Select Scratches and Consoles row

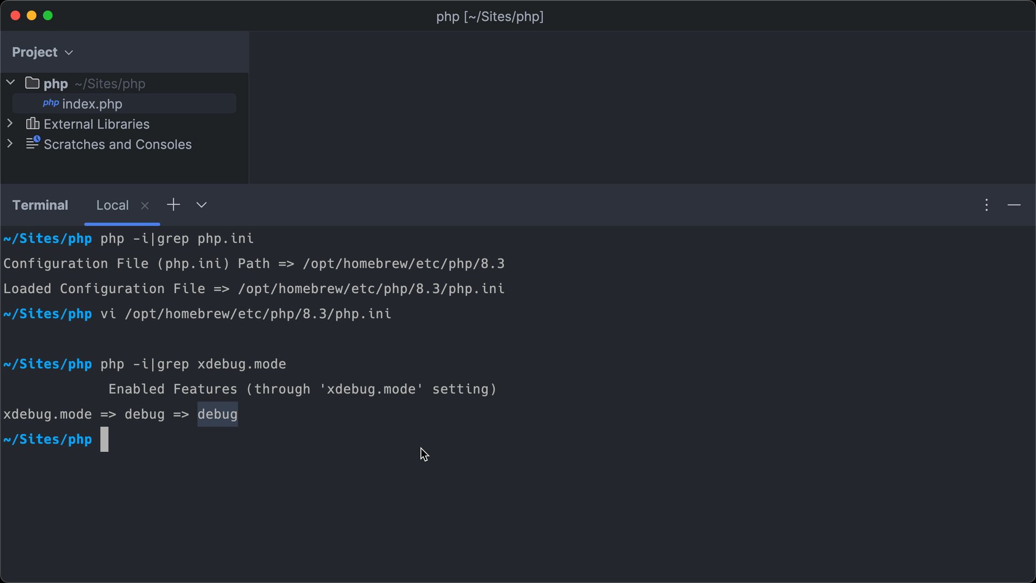124,144
